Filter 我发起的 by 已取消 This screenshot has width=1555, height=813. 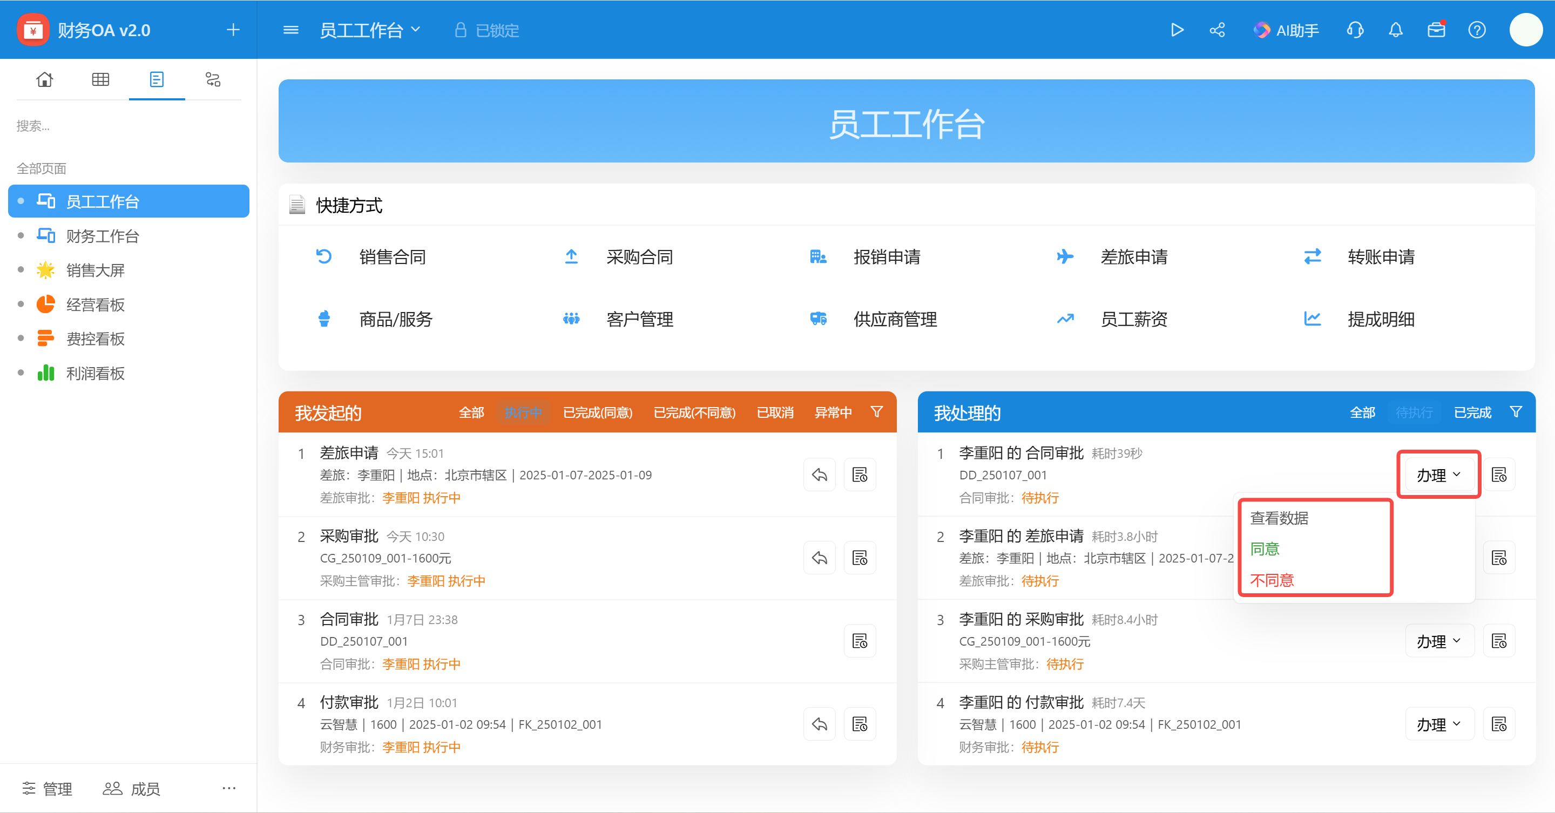775,413
